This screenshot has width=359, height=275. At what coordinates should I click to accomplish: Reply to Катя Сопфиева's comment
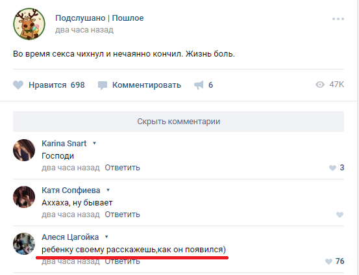click(122, 215)
